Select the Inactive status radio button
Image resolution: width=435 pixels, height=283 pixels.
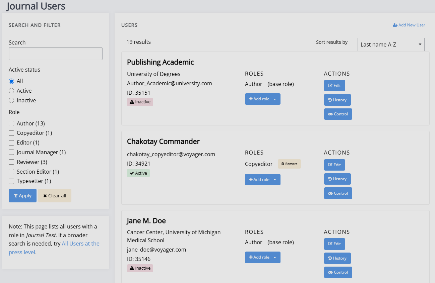[x=11, y=100]
